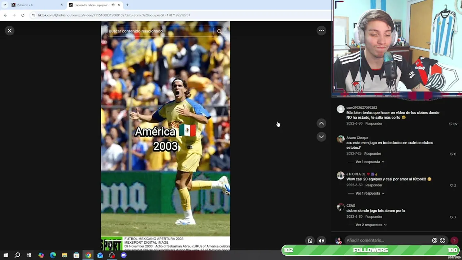Screen dimensions: 462x260
Task: Click the comment date '2022-7-25'
Action: [354, 153]
